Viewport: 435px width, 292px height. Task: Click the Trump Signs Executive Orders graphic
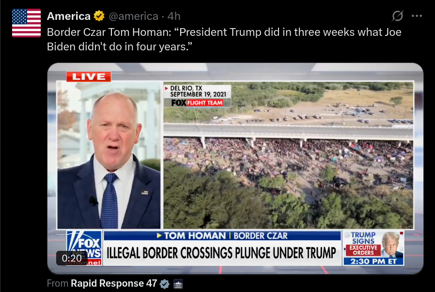pyautogui.click(x=373, y=247)
